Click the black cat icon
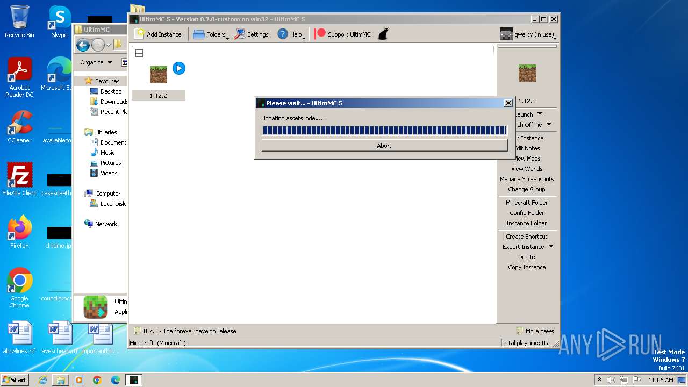The width and height of the screenshot is (688, 387). point(383,34)
